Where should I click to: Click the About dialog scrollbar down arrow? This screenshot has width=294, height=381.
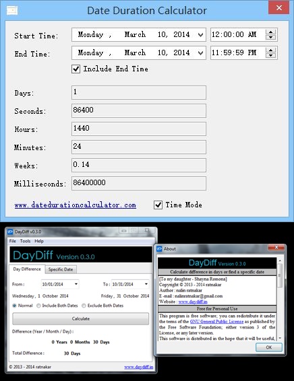280,338
